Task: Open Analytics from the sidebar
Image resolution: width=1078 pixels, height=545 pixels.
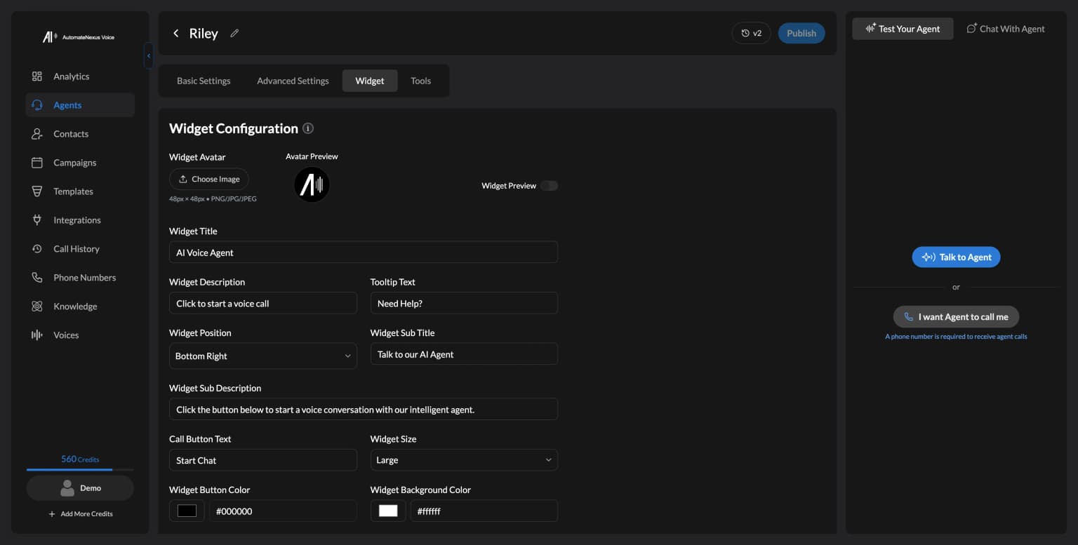Action: [x=80, y=76]
